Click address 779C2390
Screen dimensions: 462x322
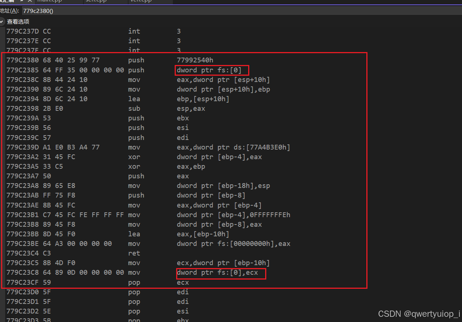(x=23, y=89)
